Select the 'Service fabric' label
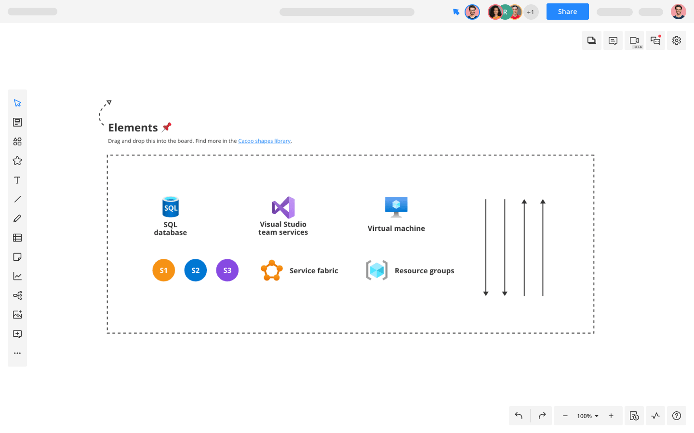This screenshot has width=694, height=433. [x=314, y=271]
